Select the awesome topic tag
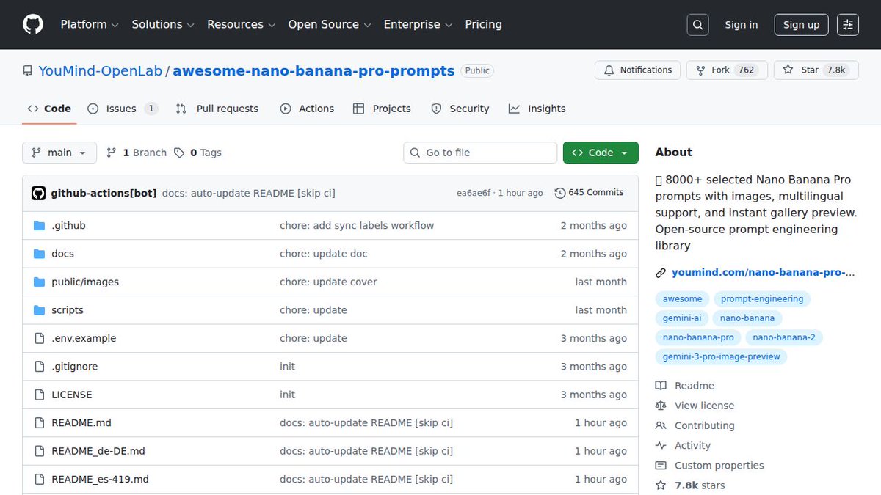Viewport: 881px width, 495px height. pyautogui.click(x=682, y=299)
